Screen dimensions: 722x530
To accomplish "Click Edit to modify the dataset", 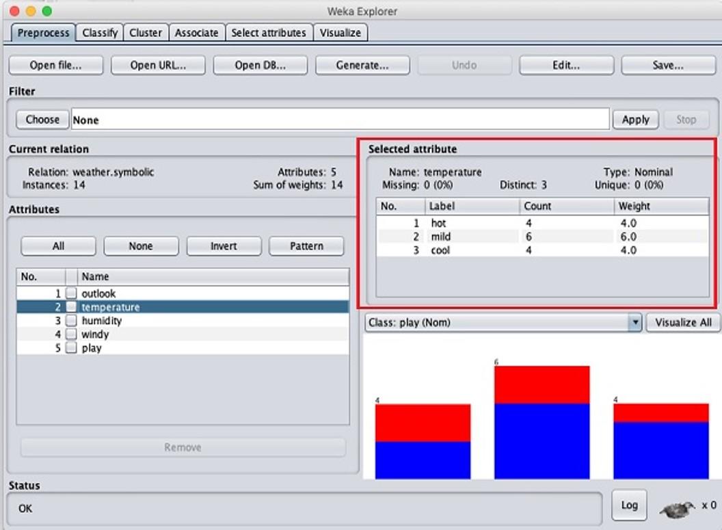I will pyautogui.click(x=566, y=65).
